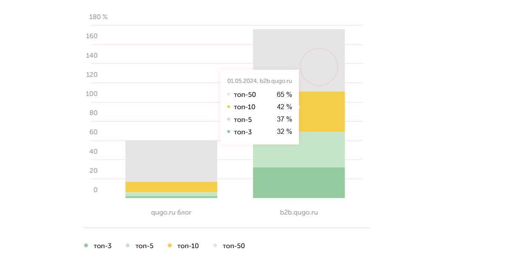Screen dimensions: 531x266
Task: Click dark green топ-3 segment of b2b.qugo.ru bar
Action: (299, 183)
